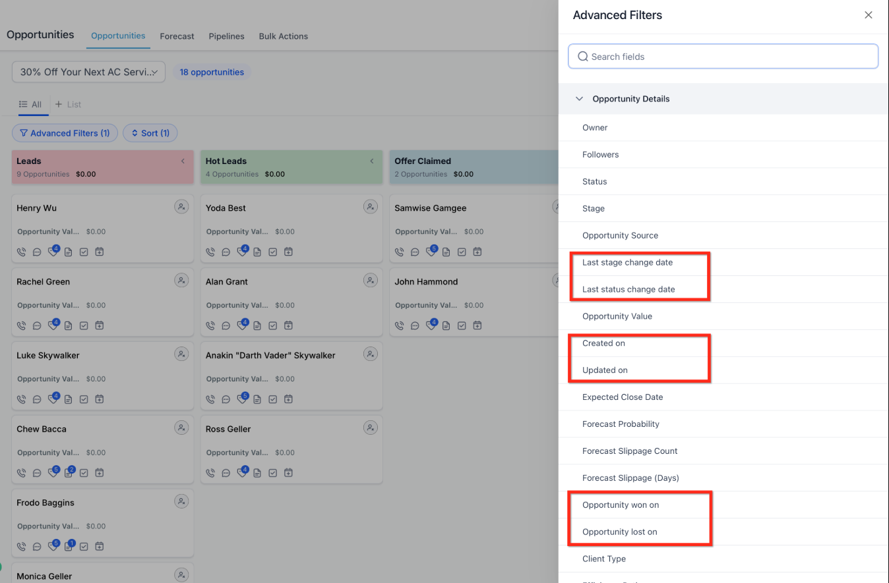Click phone icon on Samwise Gamgee card

400,252
